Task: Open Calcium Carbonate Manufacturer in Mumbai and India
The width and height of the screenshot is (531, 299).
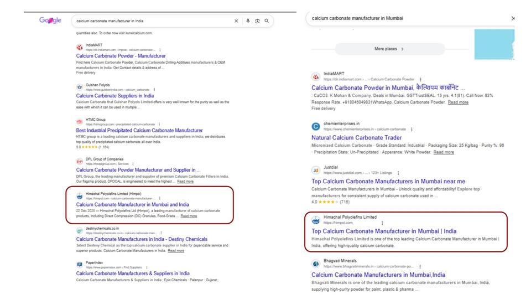Action: (132, 205)
